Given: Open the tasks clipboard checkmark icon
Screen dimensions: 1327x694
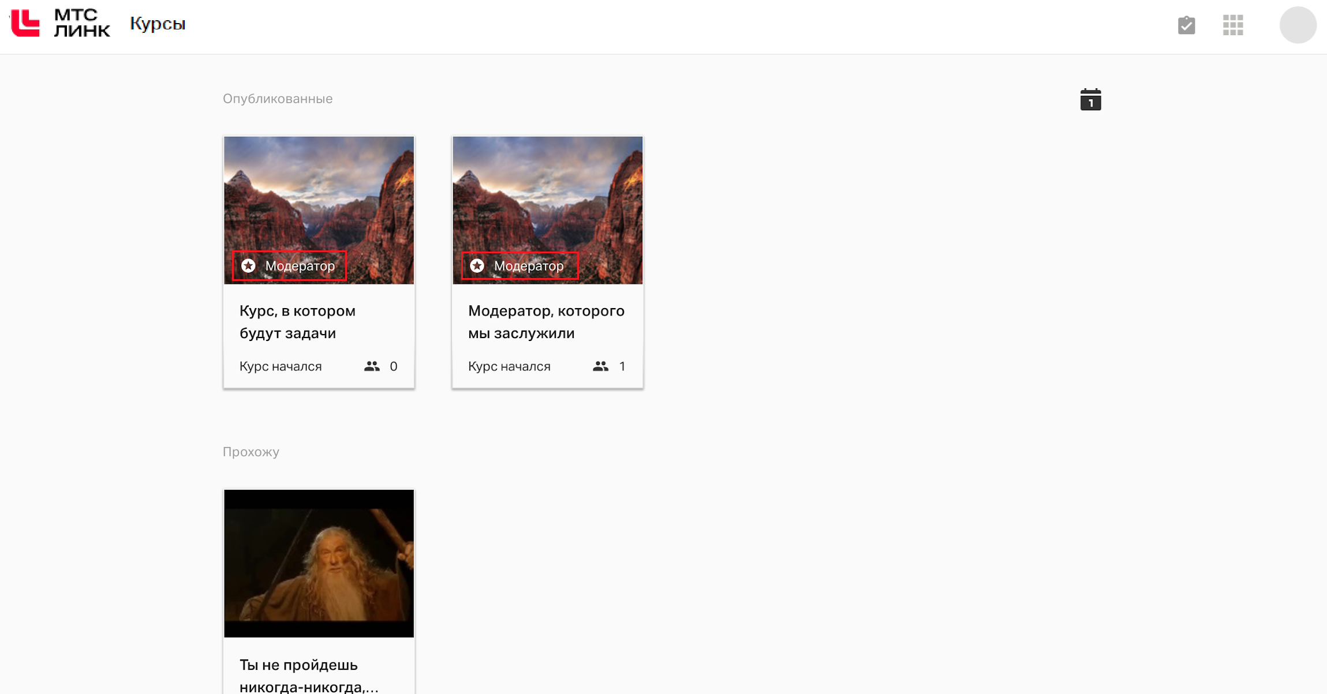Looking at the screenshot, I should point(1186,25).
